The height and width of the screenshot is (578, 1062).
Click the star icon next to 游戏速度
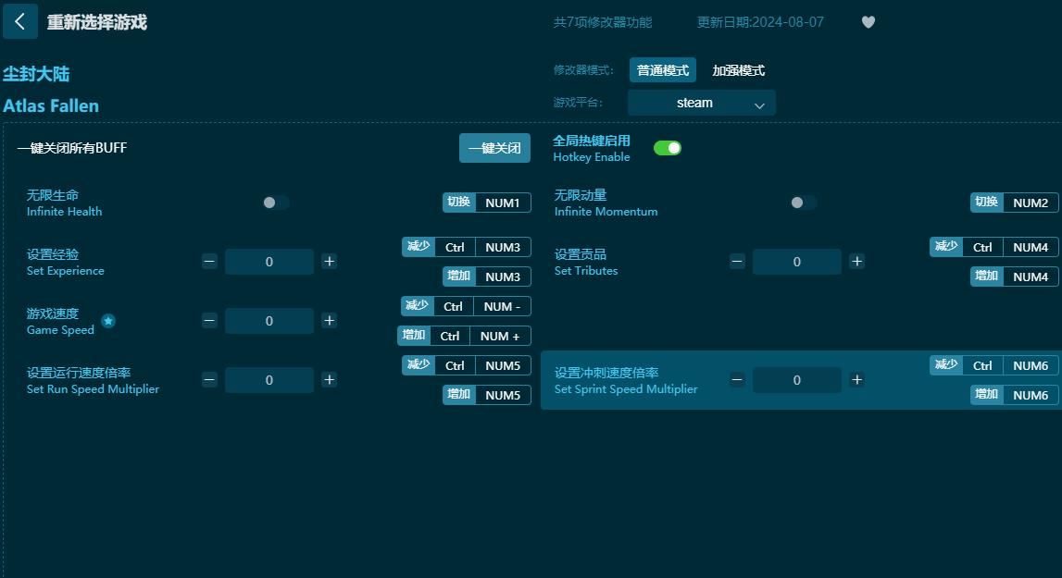click(x=108, y=321)
